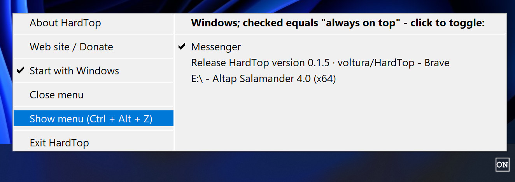This screenshot has width=515, height=182.
Task: Select the Close menu item
Action: tap(56, 95)
